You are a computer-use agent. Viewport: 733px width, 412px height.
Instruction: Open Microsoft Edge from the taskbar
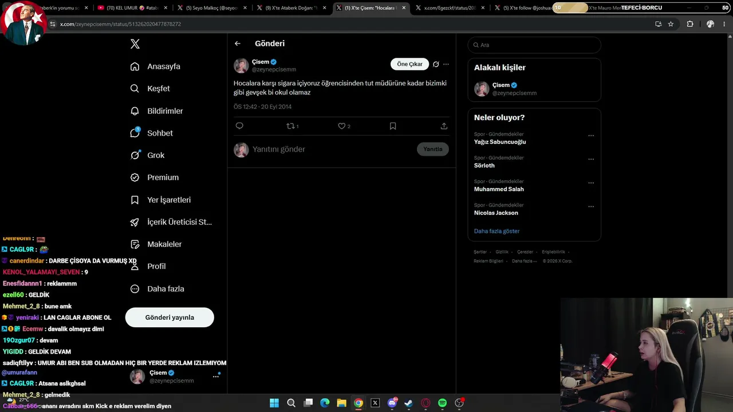click(x=325, y=403)
